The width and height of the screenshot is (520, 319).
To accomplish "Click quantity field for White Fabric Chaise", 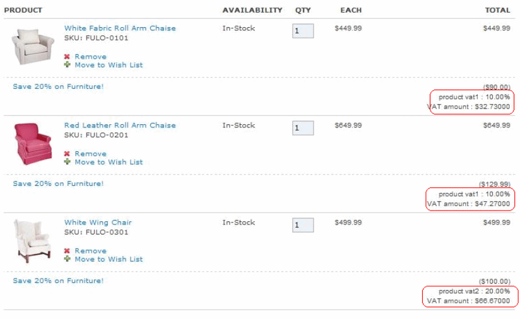I will [x=303, y=31].
